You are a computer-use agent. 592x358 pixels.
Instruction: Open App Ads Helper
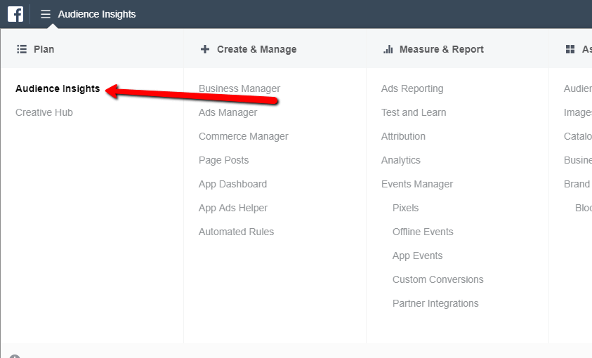233,208
